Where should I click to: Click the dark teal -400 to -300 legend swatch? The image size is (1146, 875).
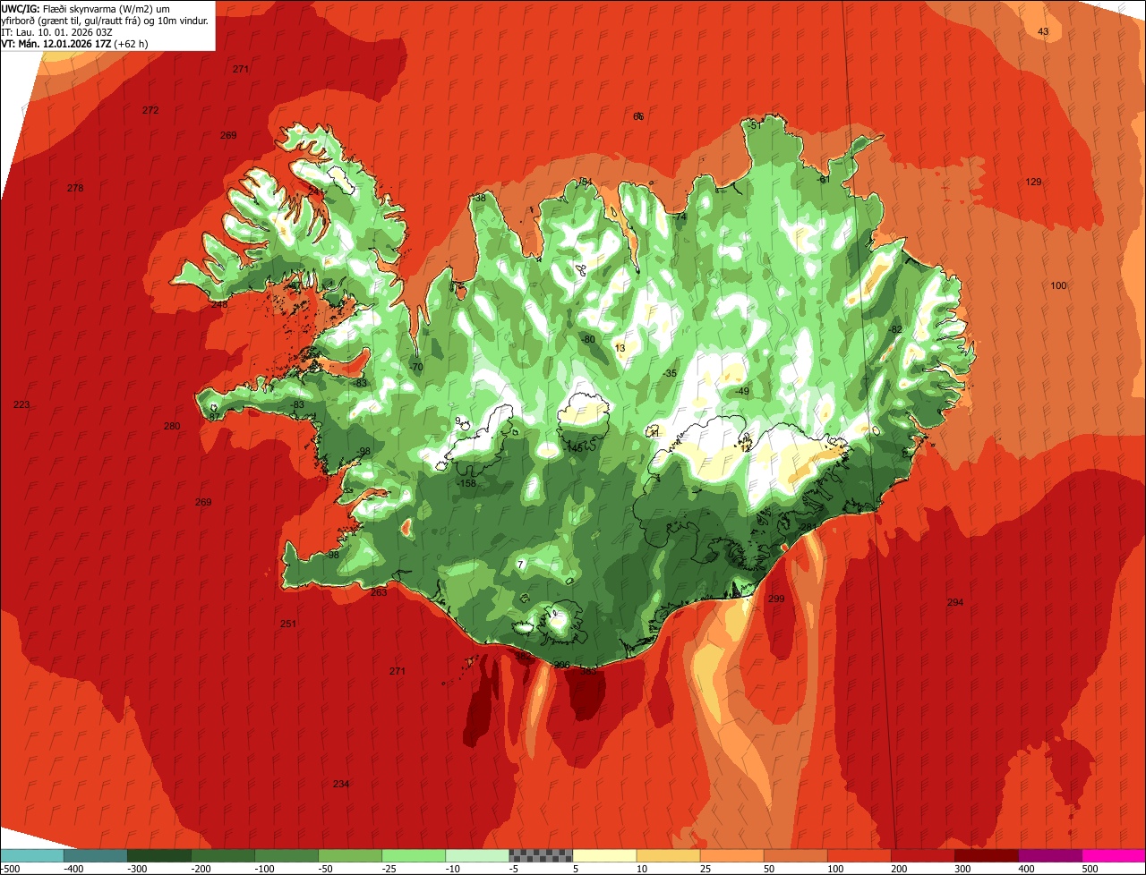click(95, 855)
